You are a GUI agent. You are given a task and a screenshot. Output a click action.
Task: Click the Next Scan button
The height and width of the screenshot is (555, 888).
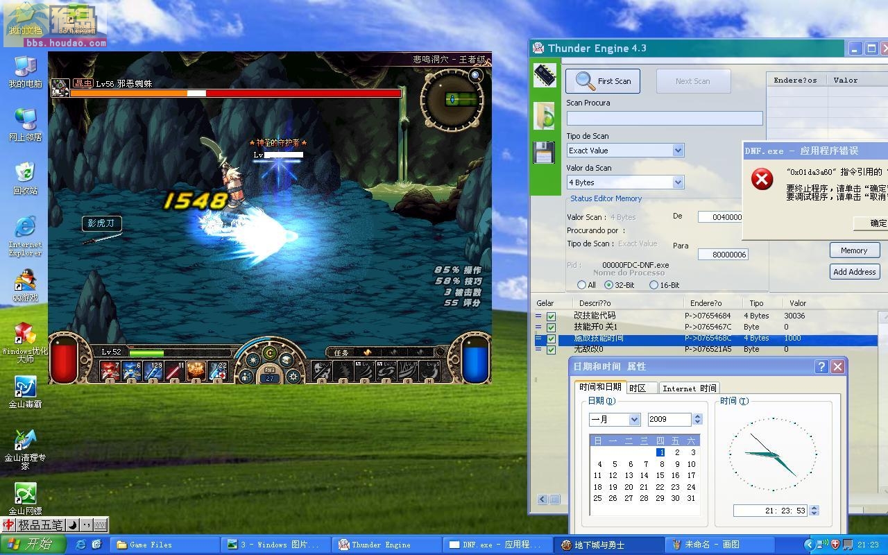[693, 81]
